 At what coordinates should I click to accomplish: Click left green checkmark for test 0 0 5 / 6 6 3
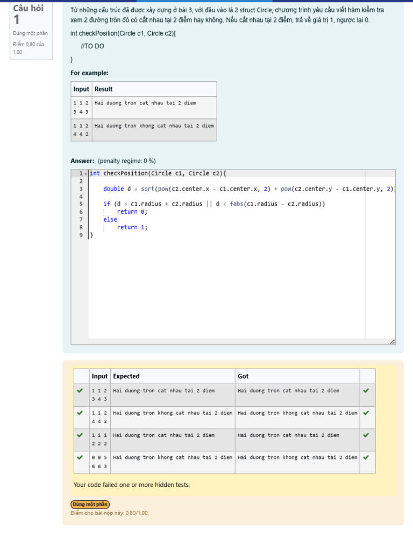click(80, 457)
